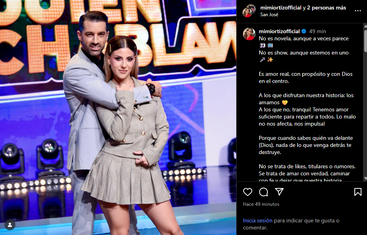Open mimiortizofficial avatar beside the caption

point(249,34)
